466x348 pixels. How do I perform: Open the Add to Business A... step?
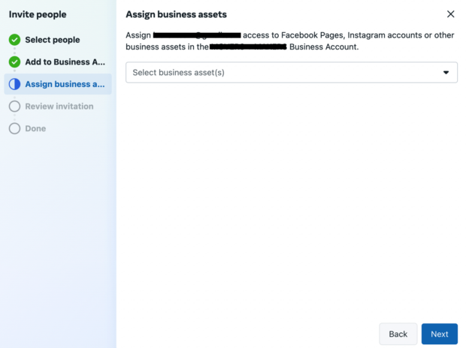tap(65, 61)
